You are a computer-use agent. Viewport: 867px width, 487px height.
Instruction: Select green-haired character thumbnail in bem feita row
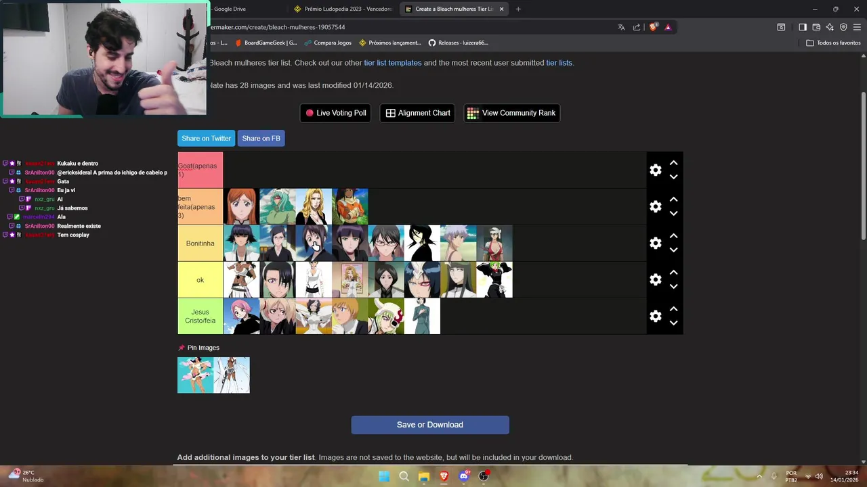(x=278, y=207)
